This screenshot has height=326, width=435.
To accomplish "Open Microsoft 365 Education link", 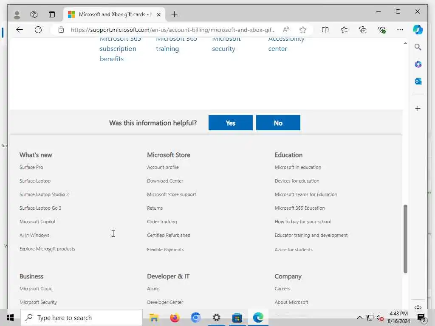I will click(299, 208).
